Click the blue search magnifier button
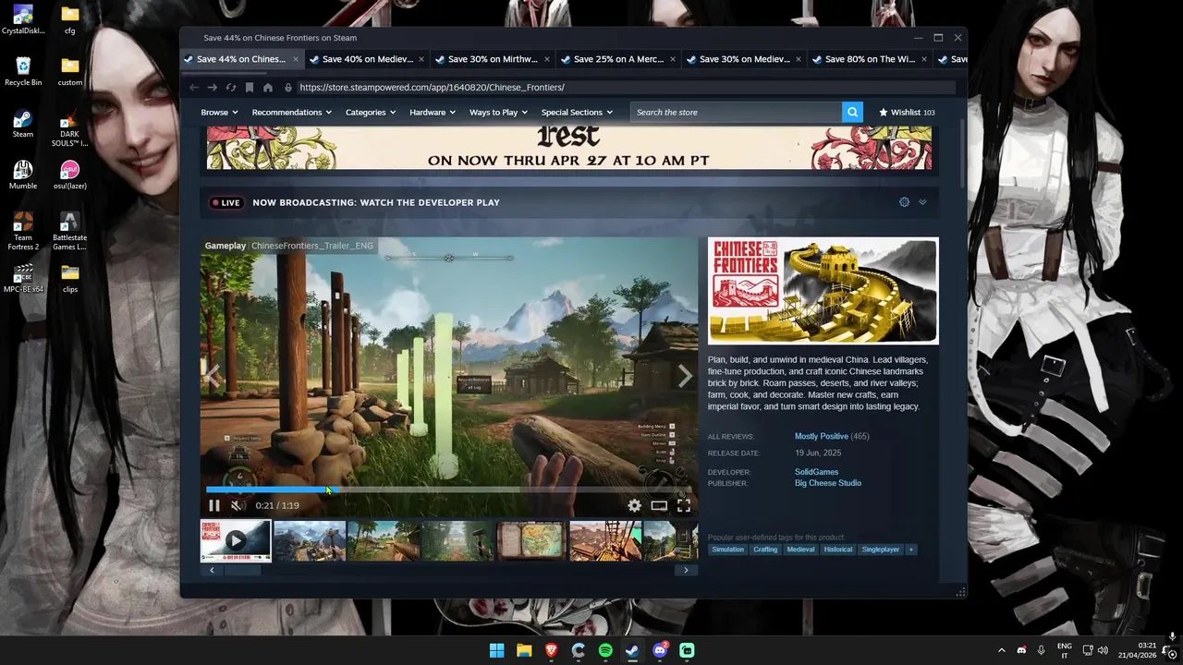The width and height of the screenshot is (1183, 665). (852, 112)
